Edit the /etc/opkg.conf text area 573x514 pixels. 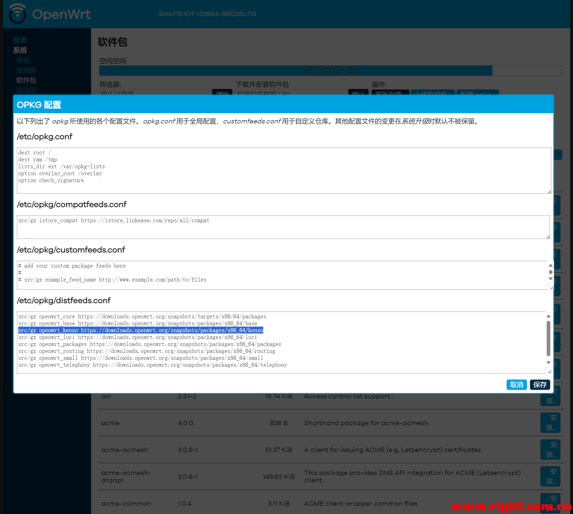[x=284, y=171]
